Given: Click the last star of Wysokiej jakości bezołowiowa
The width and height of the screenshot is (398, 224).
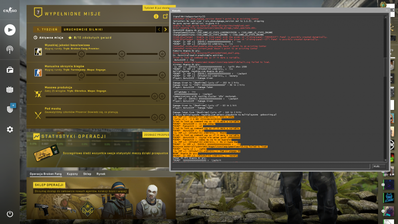Looking at the screenshot, I should (x=162, y=54).
